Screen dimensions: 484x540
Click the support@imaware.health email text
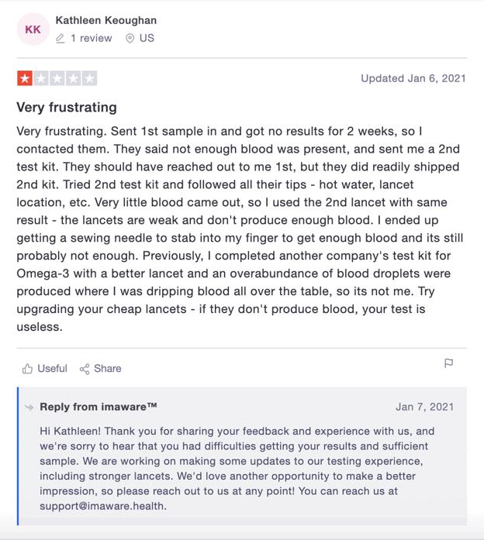click(x=103, y=506)
